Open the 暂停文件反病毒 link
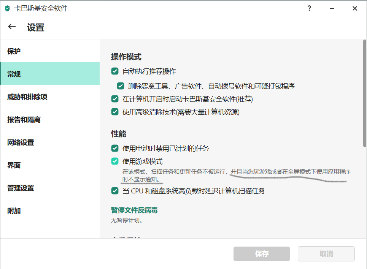367x269 pixels. (x=134, y=210)
